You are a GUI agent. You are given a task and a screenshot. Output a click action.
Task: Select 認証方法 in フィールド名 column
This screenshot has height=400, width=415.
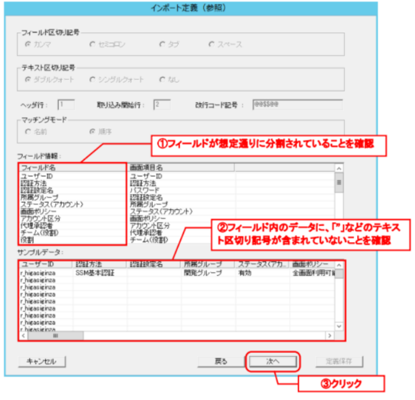(x=34, y=183)
